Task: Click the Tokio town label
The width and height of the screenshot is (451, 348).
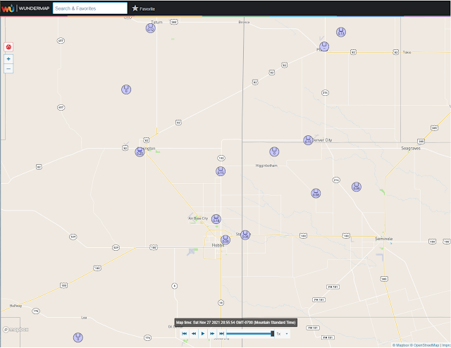Action: 407,52
